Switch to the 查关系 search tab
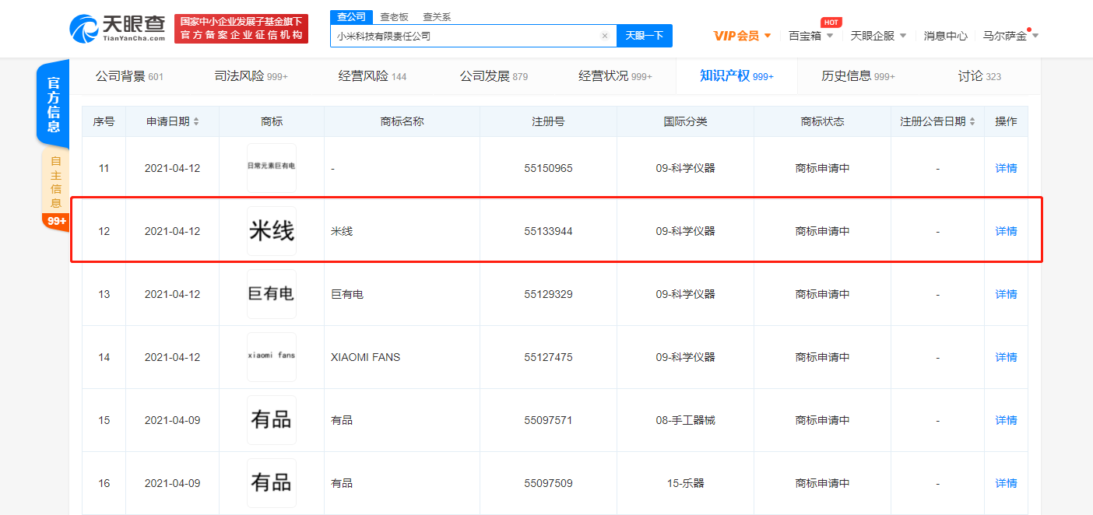Image resolution: width=1093 pixels, height=515 pixels. tap(436, 17)
